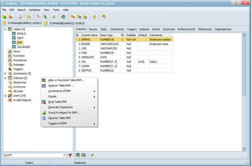The height and width of the screenshot is (166, 252).
Task: Click the analyze table icon below columns grid
Action: (84, 155)
